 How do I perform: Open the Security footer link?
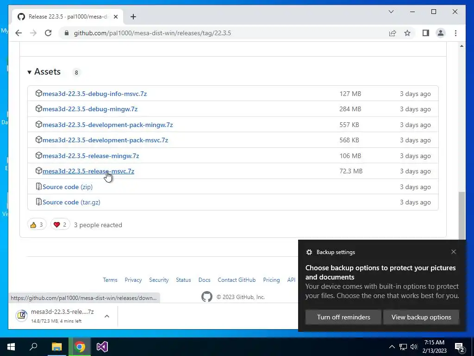(159, 280)
